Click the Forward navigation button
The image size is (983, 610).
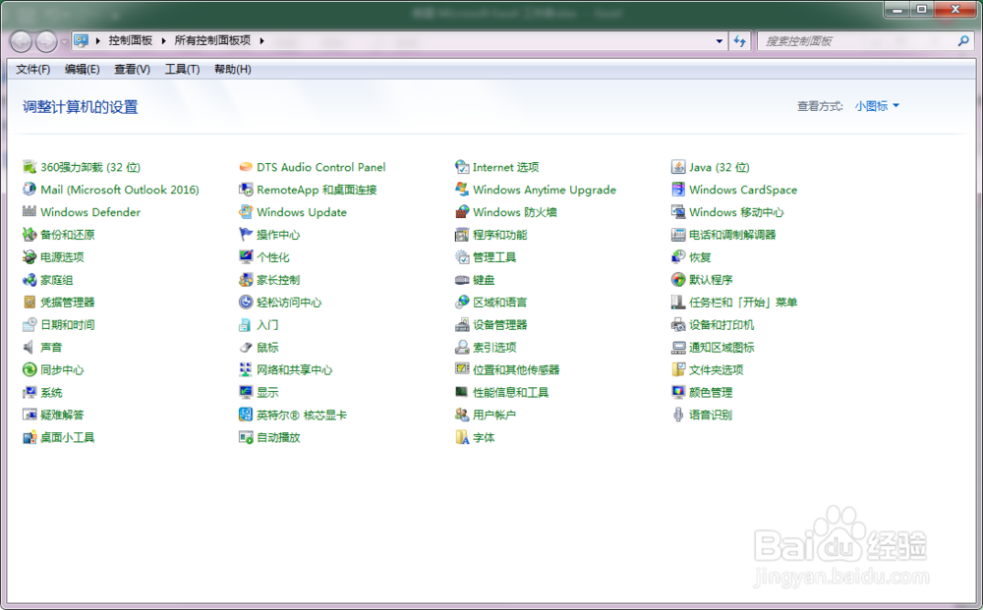pos(46,42)
